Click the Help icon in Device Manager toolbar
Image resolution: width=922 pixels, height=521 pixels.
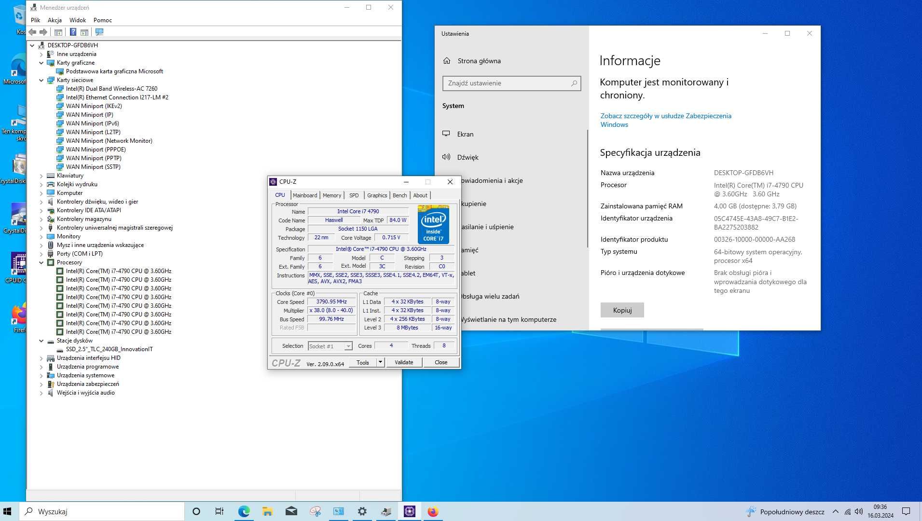73,32
